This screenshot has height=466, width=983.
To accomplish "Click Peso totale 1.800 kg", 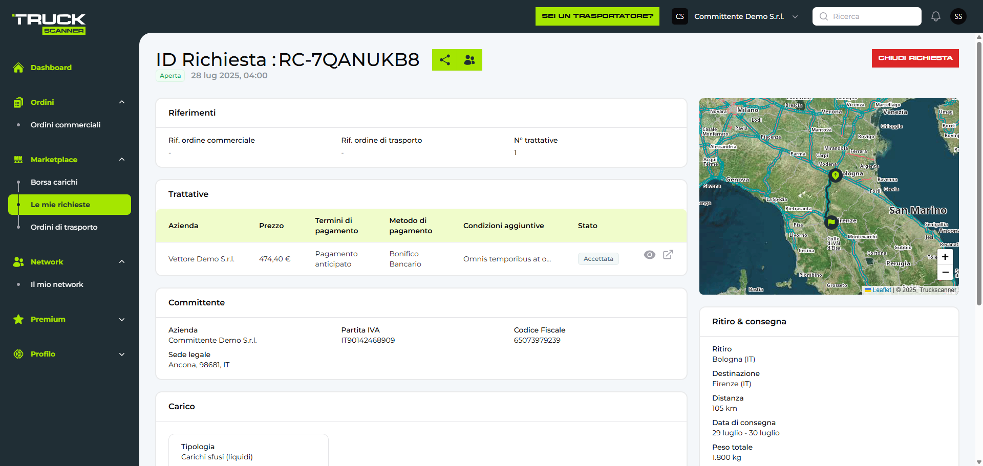I will 726,457.
